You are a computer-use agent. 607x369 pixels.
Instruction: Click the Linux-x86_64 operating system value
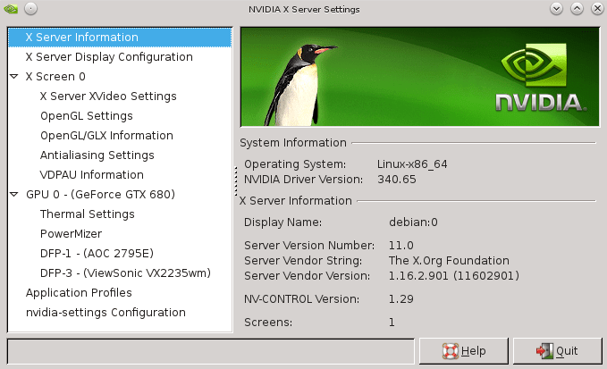pyautogui.click(x=412, y=164)
